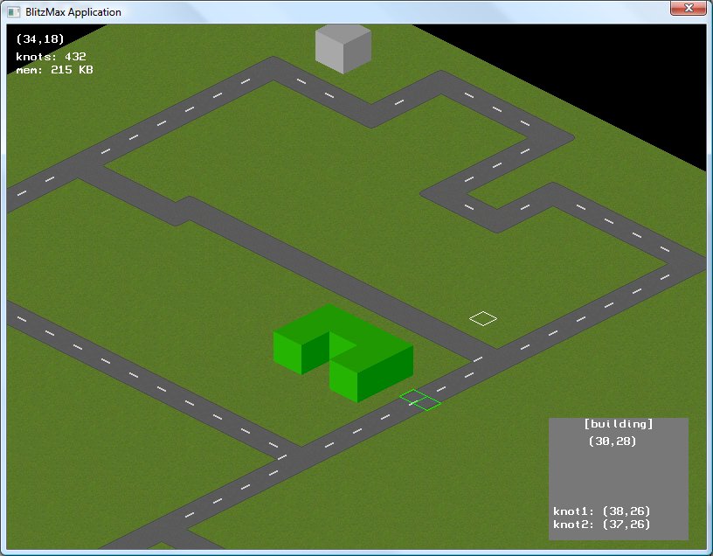Click the 'mem: 215 KB' readout
This screenshot has height=556, width=713.
point(54,70)
